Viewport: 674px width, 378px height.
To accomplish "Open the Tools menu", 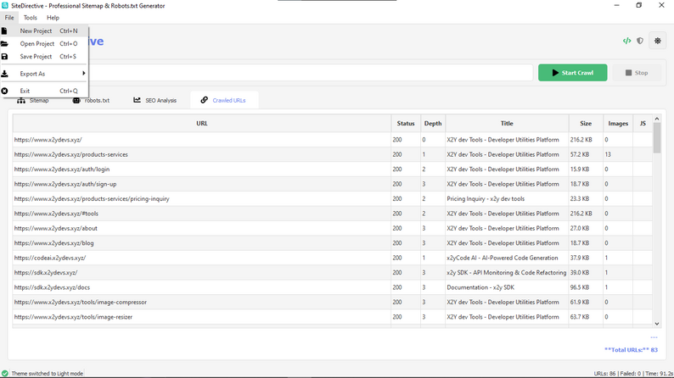I will click(x=30, y=18).
